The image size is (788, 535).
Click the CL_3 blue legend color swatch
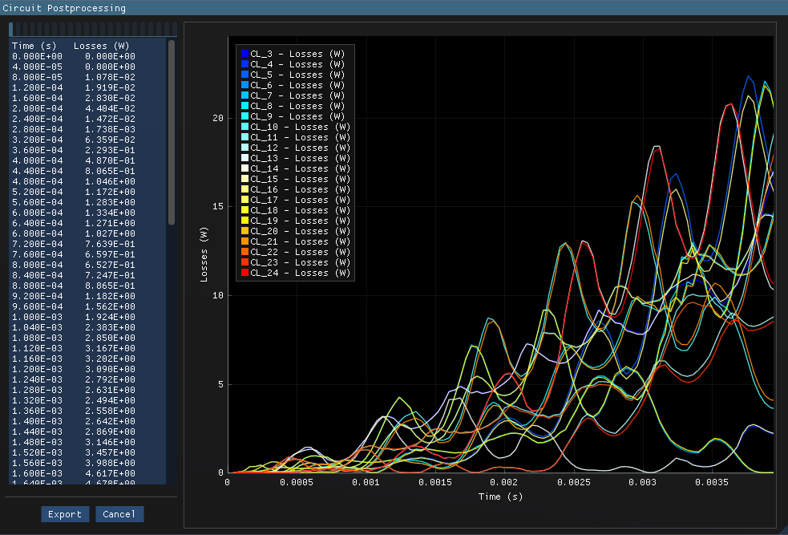click(x=244, y=54)
